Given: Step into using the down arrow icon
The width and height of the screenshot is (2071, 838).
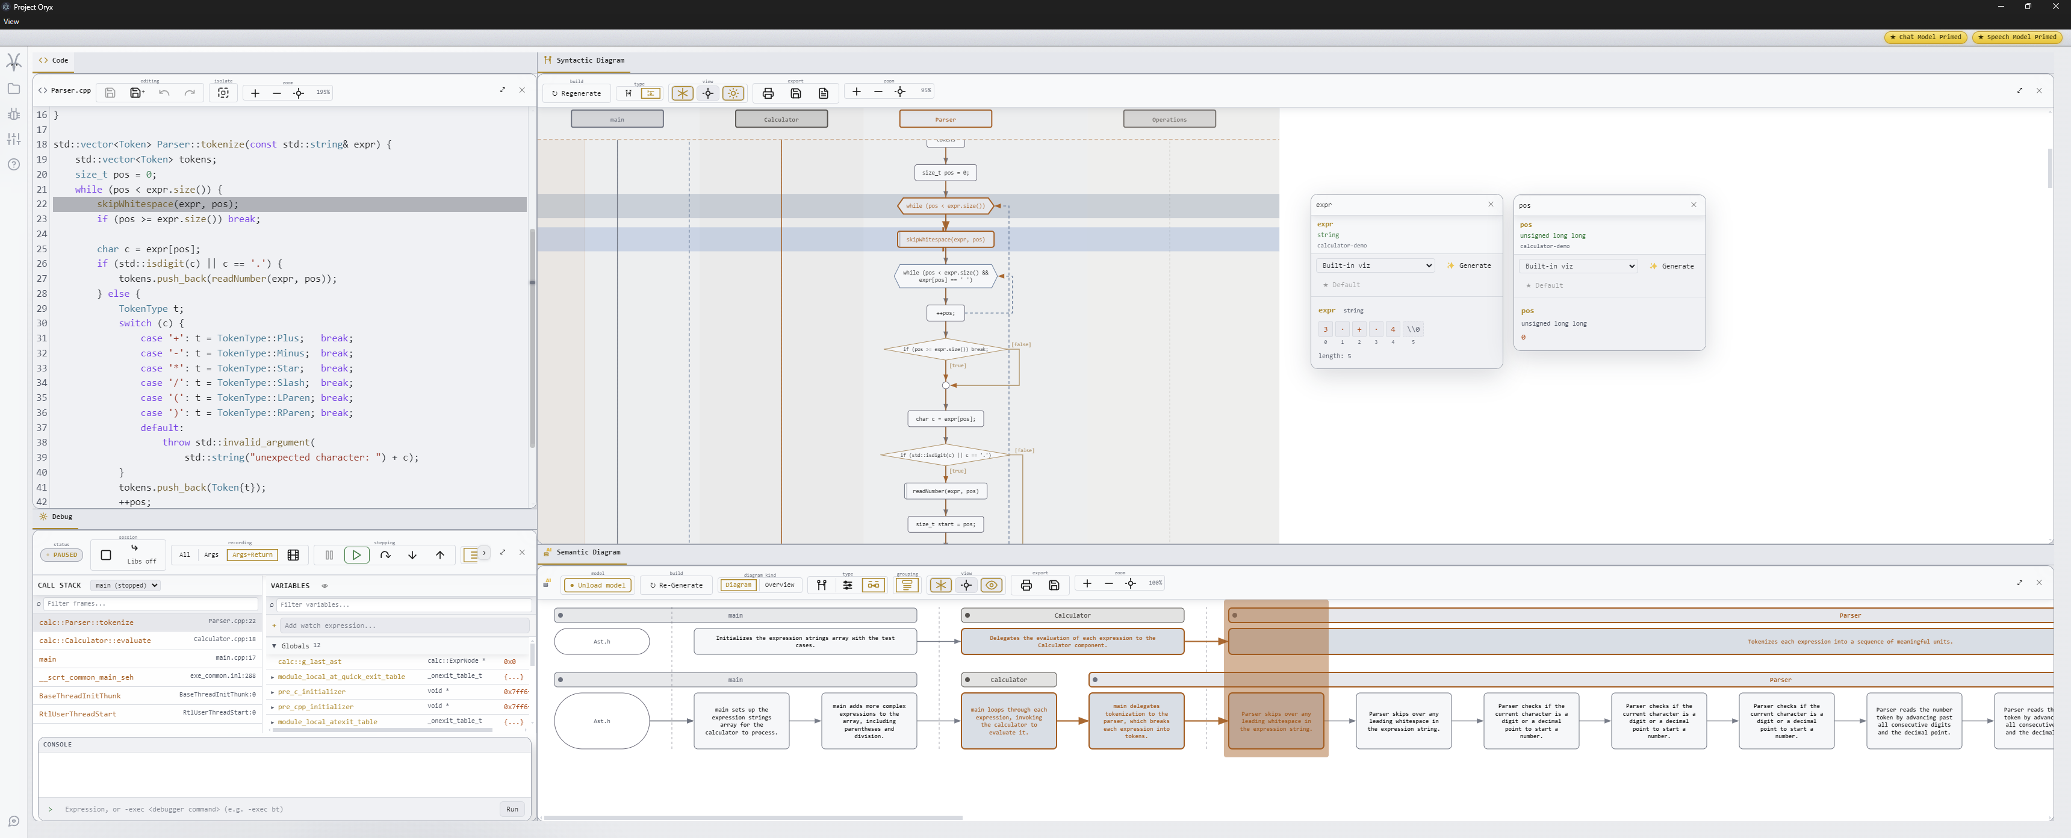Looking at the screenshot, I should [412, 555].
